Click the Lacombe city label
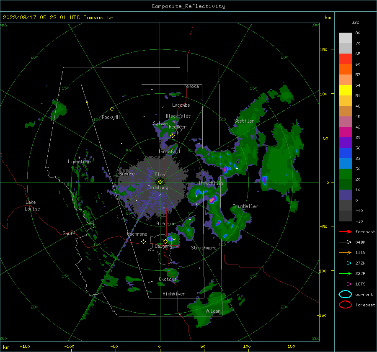Image resolution: width=377 pixels, height=352 pixels. pyautogui.click(x=181, y=105)
